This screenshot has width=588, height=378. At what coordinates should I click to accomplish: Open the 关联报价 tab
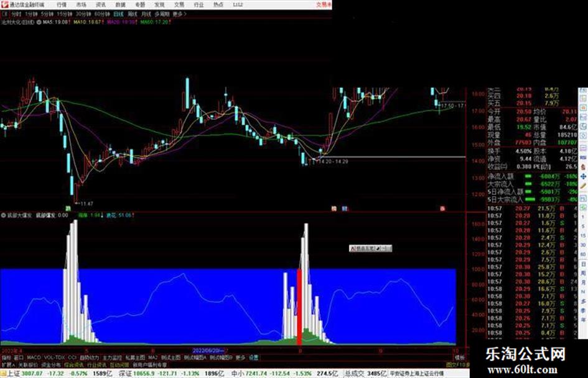28,364
